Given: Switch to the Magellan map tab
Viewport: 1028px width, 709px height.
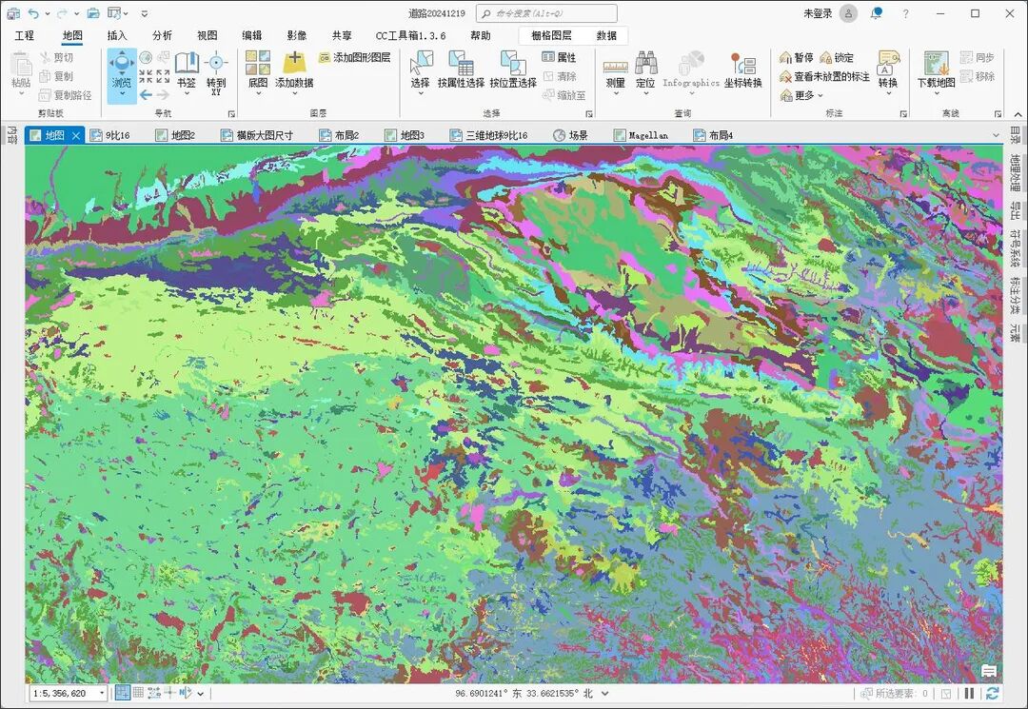Looking at the screenshot, I should 642,135.
